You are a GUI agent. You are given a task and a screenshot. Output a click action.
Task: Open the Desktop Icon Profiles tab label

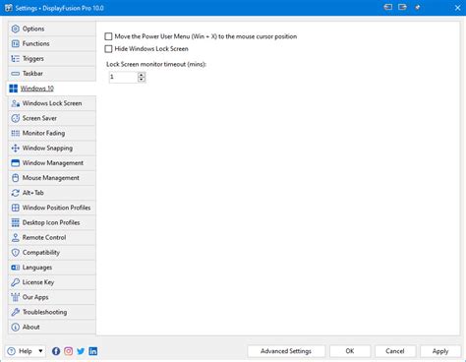51,222
